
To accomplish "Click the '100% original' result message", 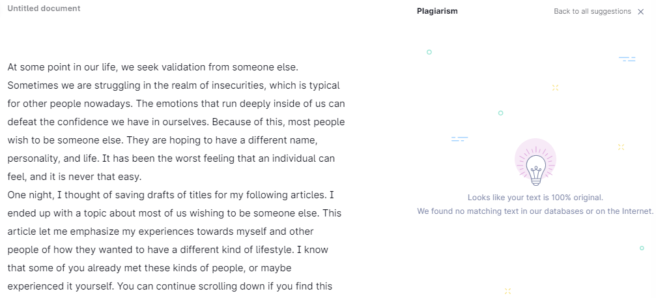I will coord(535,198).
